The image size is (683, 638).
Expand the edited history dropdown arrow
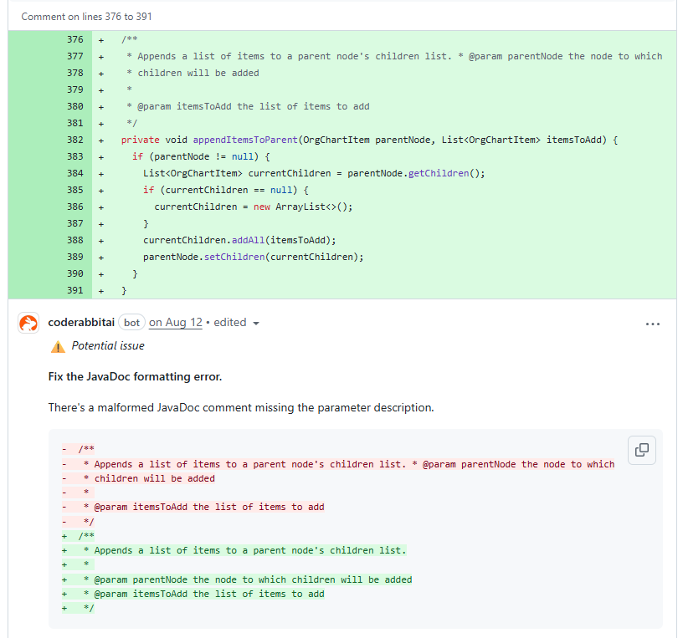[255, 324]
